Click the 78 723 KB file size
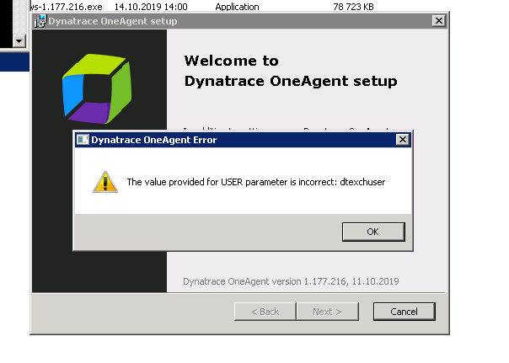The height and width of the screenshot is (363, 509). tap(353, 7)
